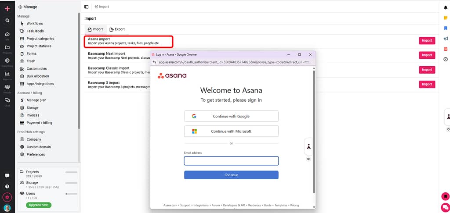Open announcements megaphone icon
450x213 pixels.
(446, 39)
